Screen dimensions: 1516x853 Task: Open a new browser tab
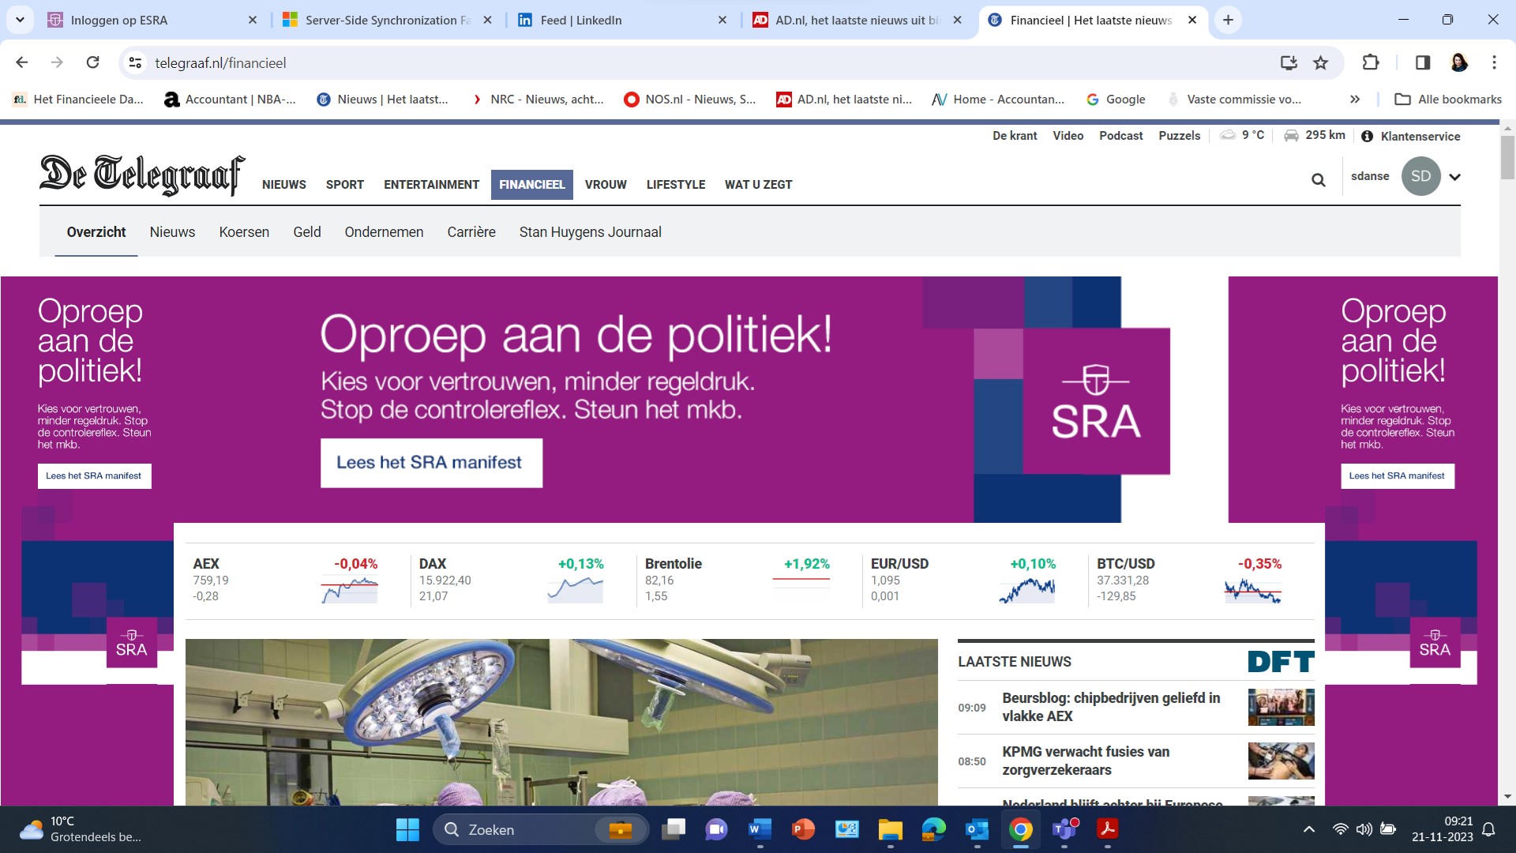pyautogui.click(x=1228, y=20)
